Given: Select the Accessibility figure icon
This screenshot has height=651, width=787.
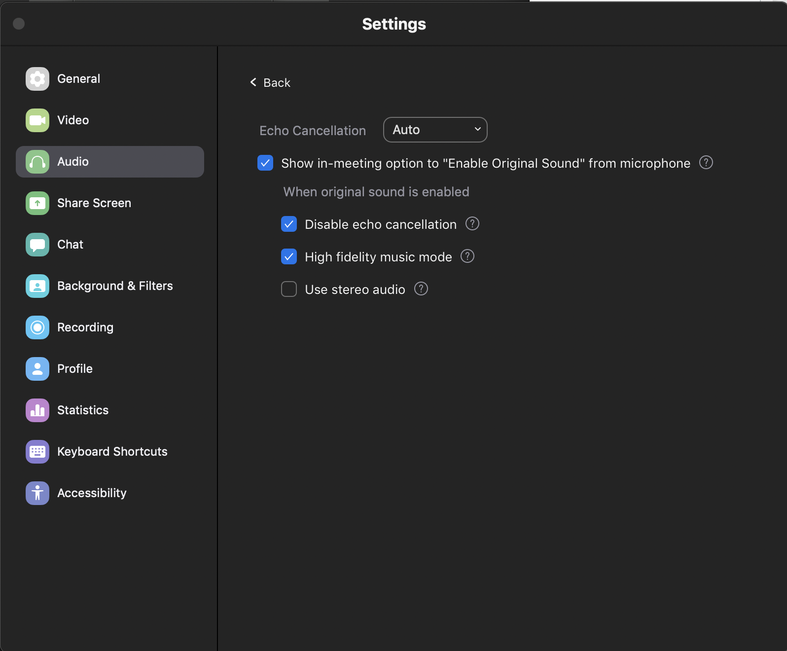Looking at the screenshot, I should coord(37,493).
